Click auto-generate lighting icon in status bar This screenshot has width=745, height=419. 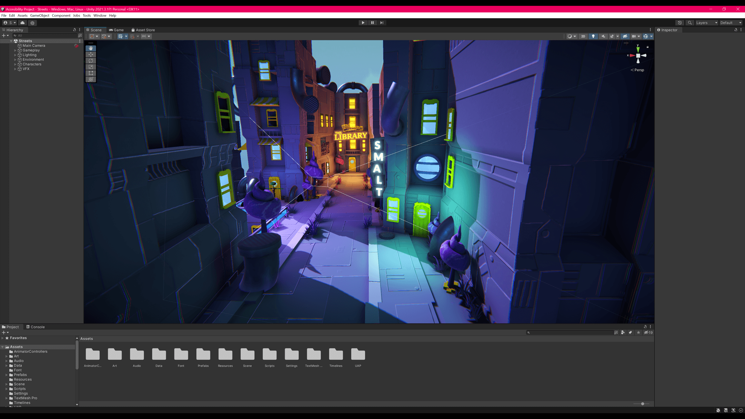733,410
